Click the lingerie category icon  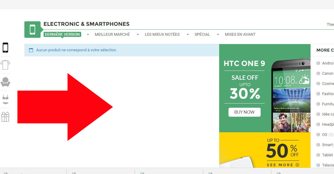click(5, 99)
